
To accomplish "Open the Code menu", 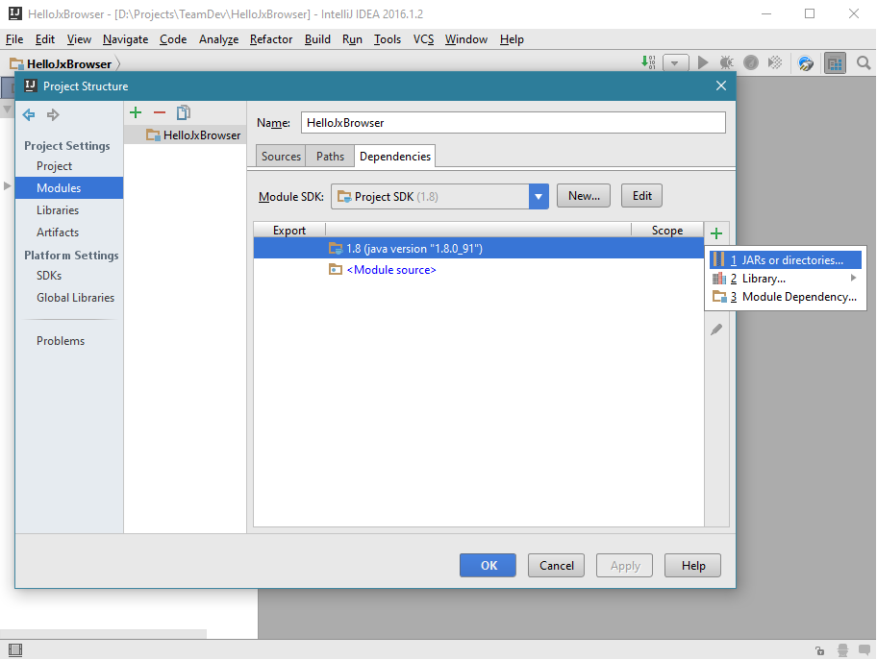I will pyautogui.click(x=173, y=39).
